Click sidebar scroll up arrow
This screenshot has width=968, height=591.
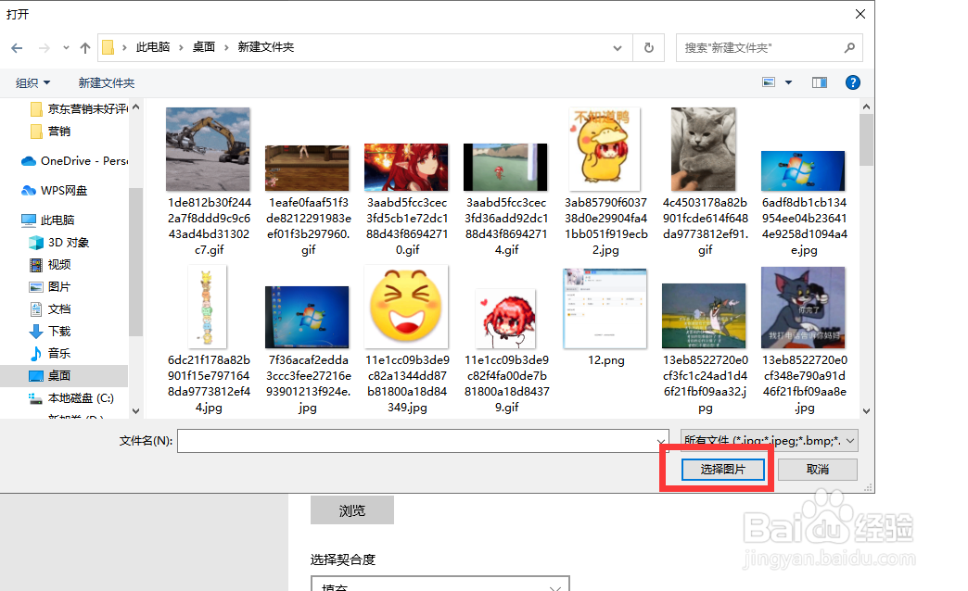pyautogui.click(x=135, y=107)
